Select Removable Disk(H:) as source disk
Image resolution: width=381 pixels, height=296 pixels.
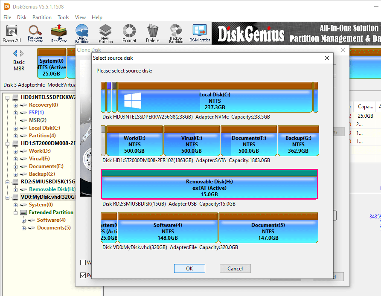[209, 185]
